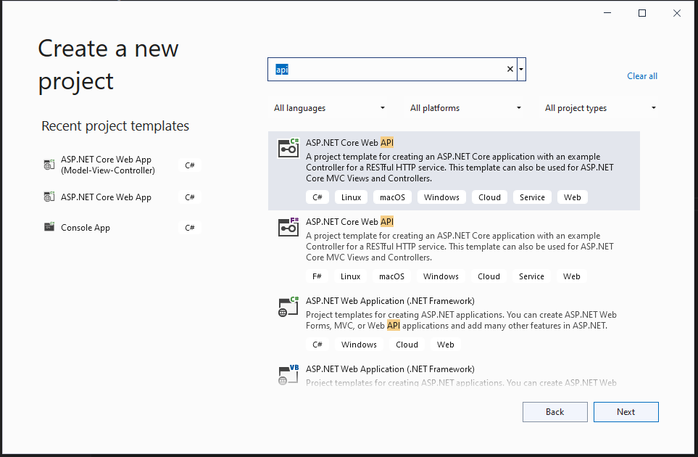Click the recent Console App icon
698x457 pixels.
pyautogui.click(x=49, y=227)
